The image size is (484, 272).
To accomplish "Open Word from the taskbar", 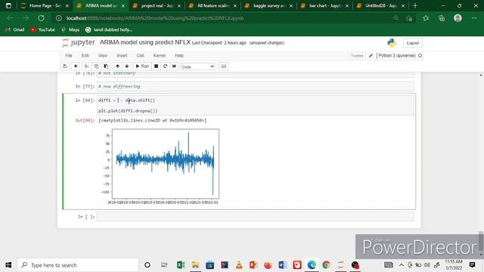I will [282, 265].
